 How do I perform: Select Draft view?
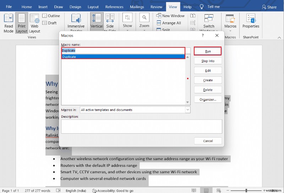(49, 23)
